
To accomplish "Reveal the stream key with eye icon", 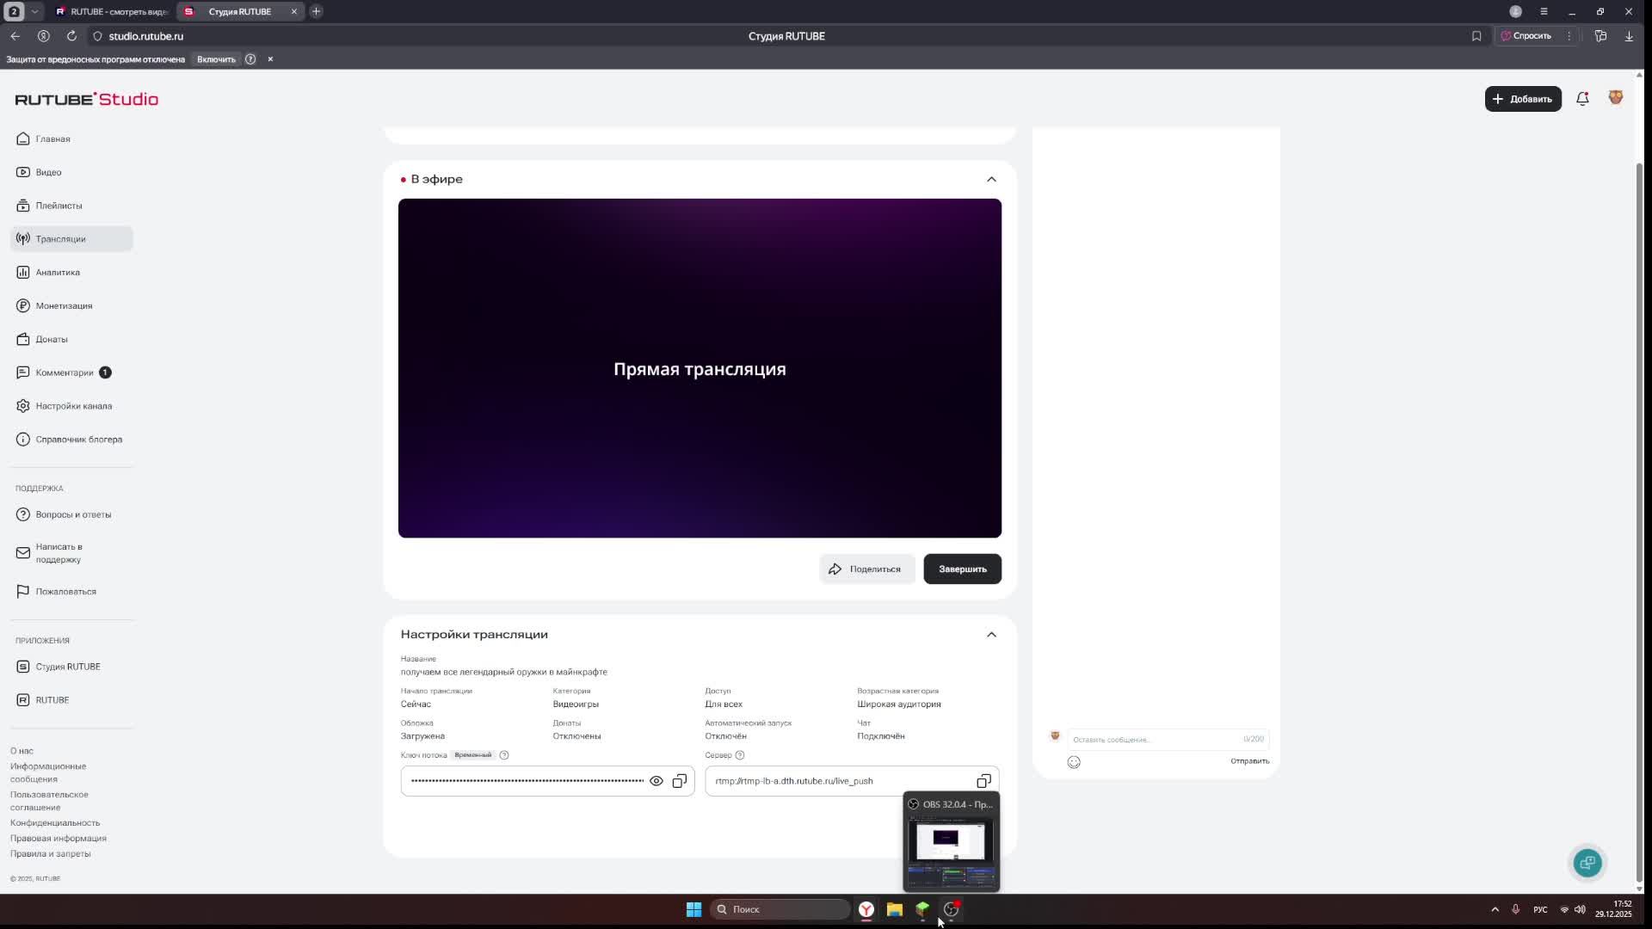I will 656,781.
